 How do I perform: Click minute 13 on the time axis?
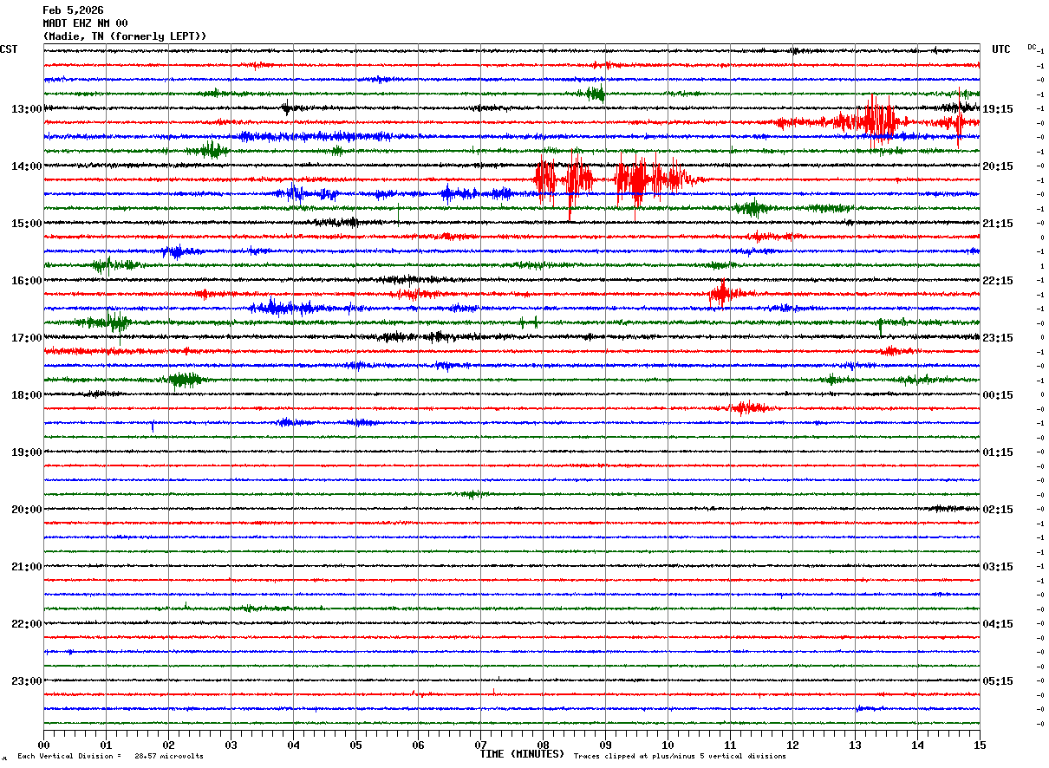pyautogui.click(x=855, y=745)
